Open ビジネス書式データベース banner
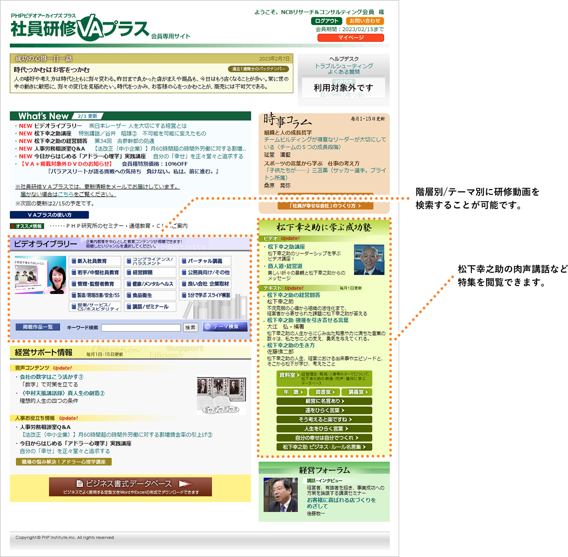The image size is (568, 557). (130, 487)
